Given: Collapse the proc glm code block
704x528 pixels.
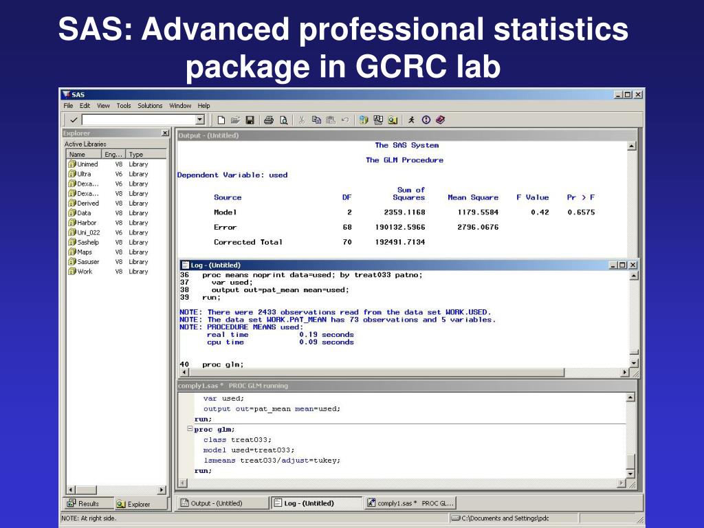Looking at the screenshot, I should click(190, 429).
